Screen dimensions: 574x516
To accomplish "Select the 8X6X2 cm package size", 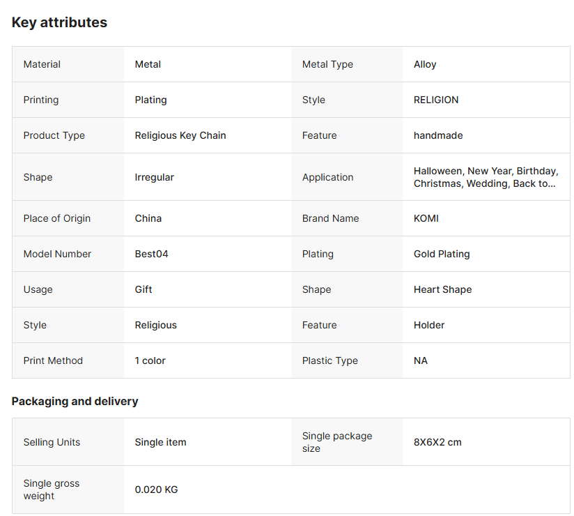I will click(437, 442).
